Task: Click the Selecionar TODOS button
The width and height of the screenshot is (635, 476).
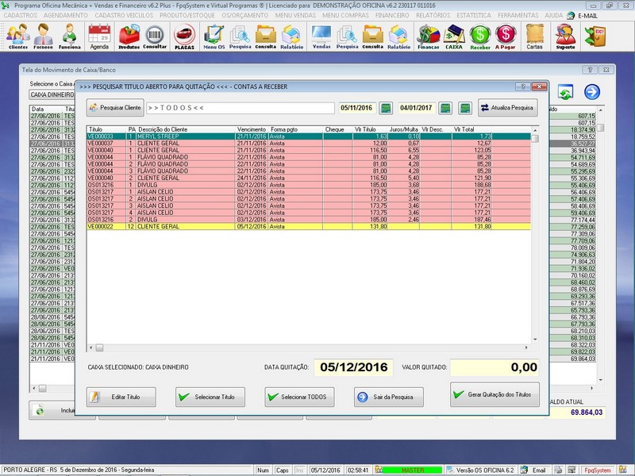Action: [x=299, y=397]
